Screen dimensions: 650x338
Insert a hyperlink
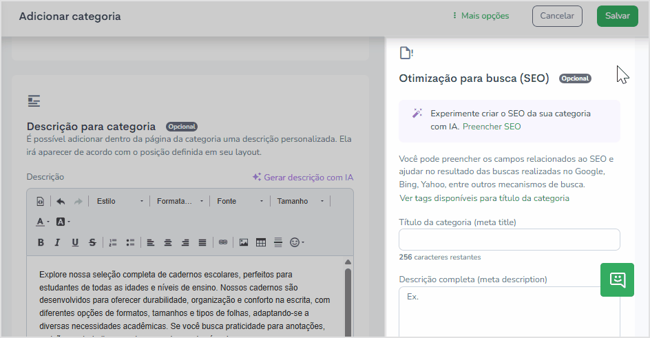223,242
